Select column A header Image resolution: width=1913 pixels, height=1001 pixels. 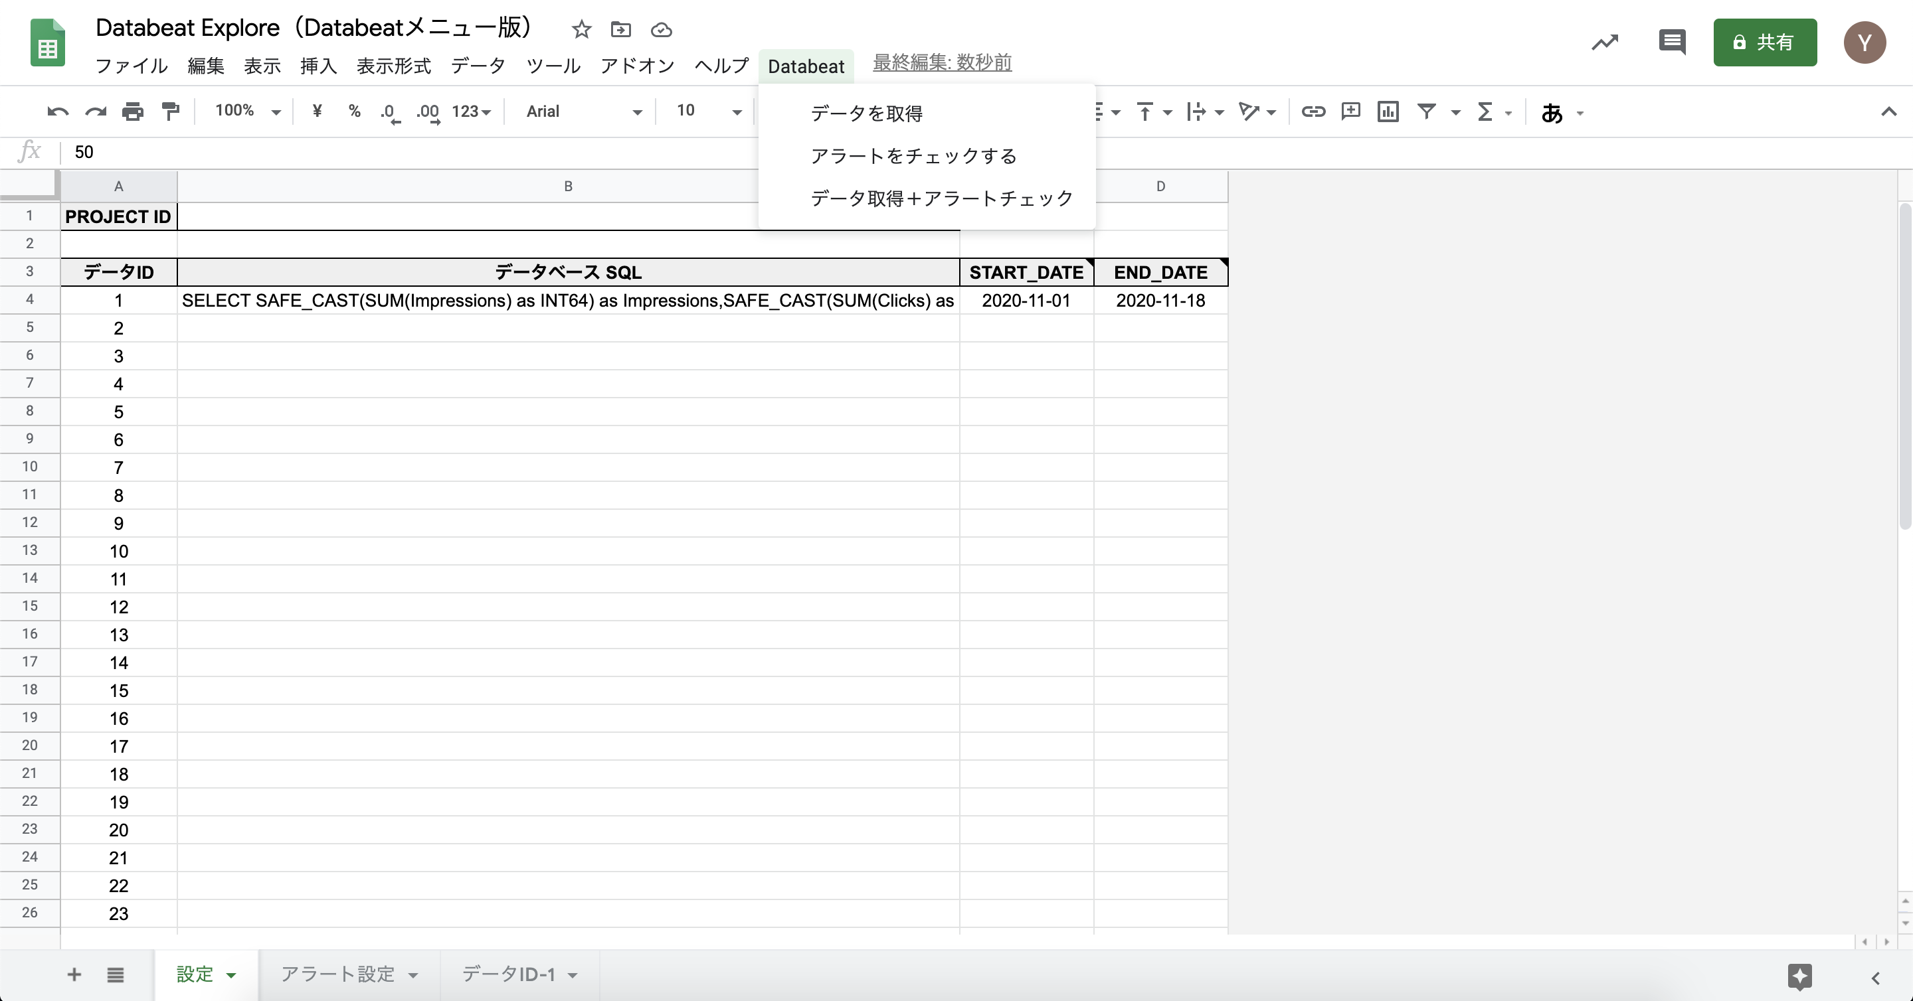(118, 187)
